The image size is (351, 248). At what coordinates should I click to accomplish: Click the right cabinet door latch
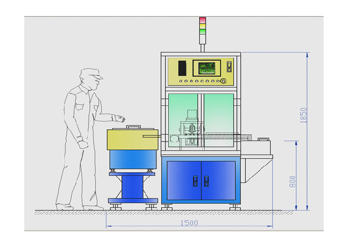coord(206,181)
